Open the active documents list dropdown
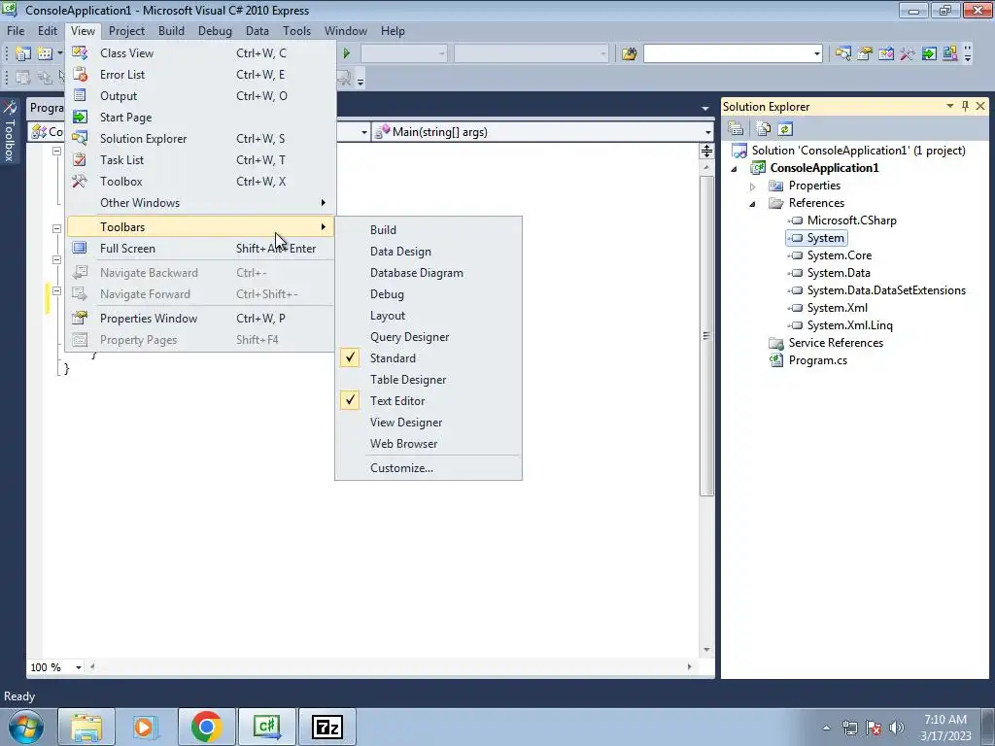995x746 pixels. (705, 109)
